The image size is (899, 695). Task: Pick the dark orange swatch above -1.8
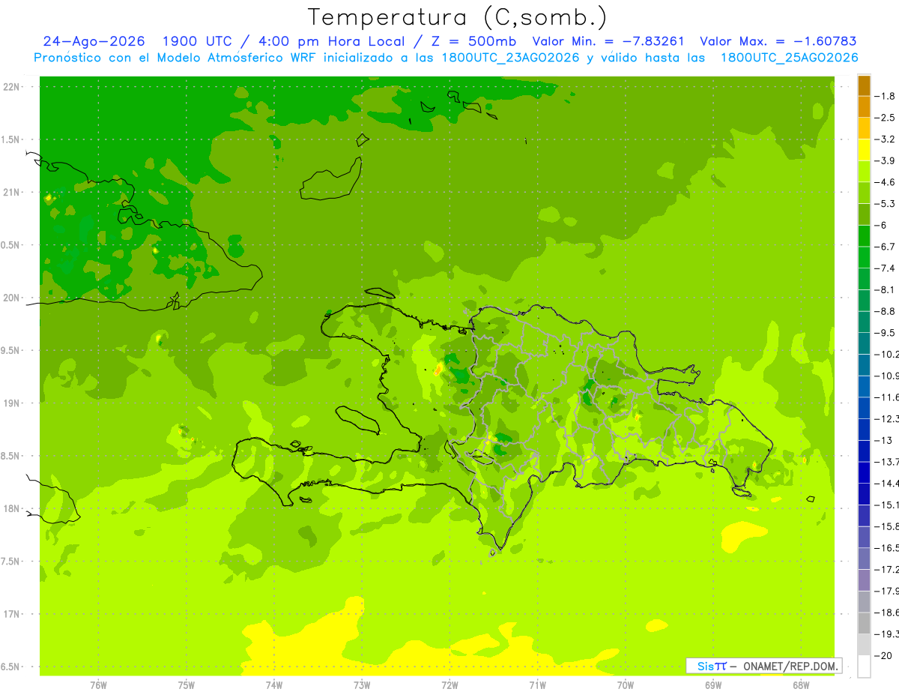(864, 85)
